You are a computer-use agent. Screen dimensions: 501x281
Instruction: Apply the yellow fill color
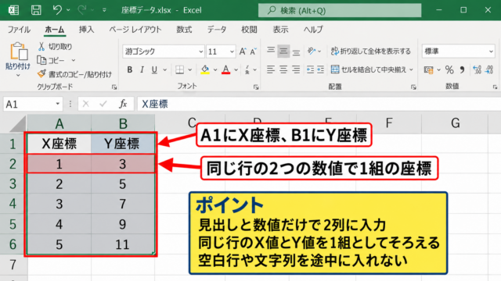(x=205, y=69)
